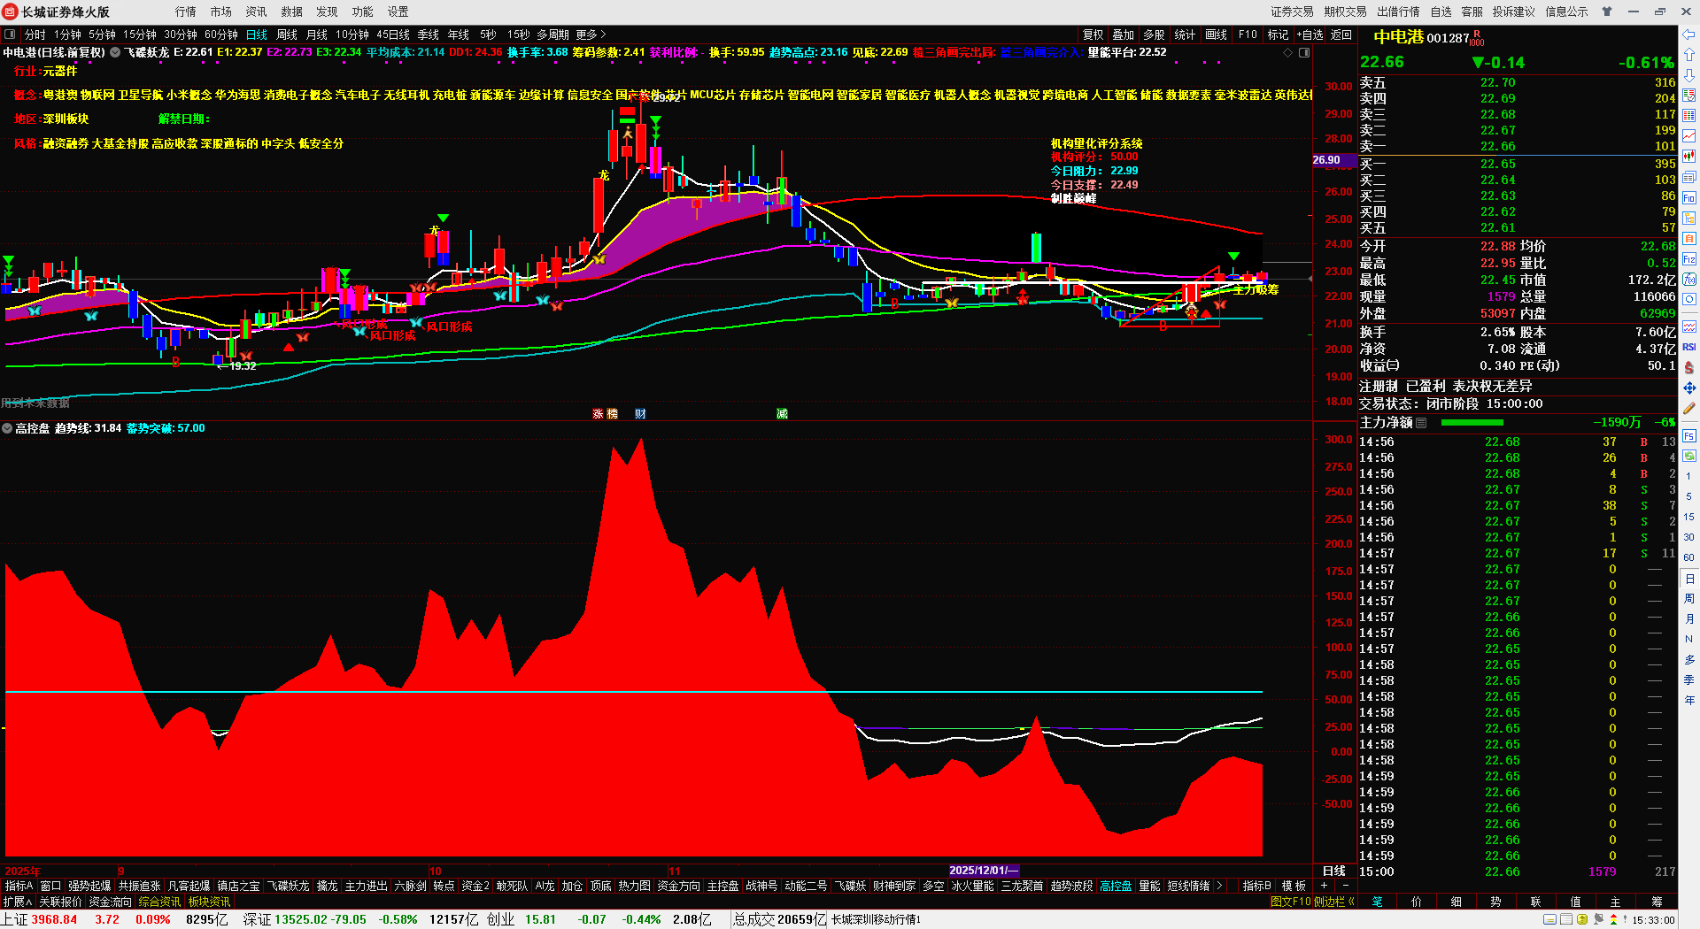Open the candlestick chart sidebar icon
The width and height of the screenshot is (1700, 929).
click(1689, 157)
